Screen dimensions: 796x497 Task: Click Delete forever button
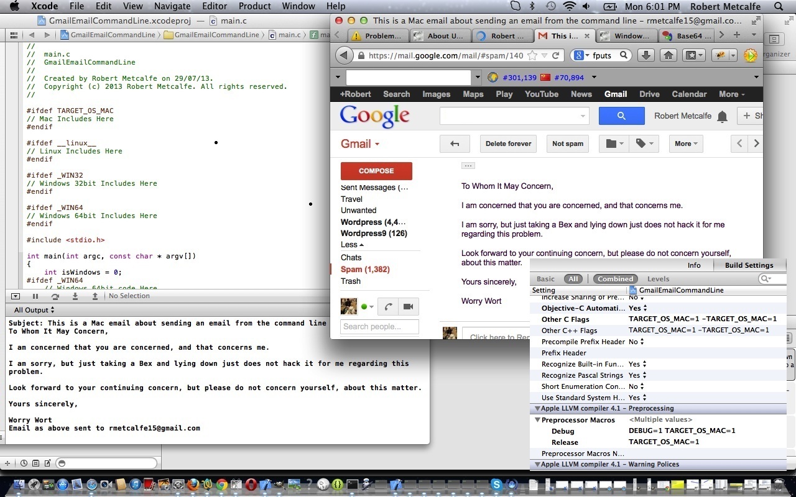point(509,144)
